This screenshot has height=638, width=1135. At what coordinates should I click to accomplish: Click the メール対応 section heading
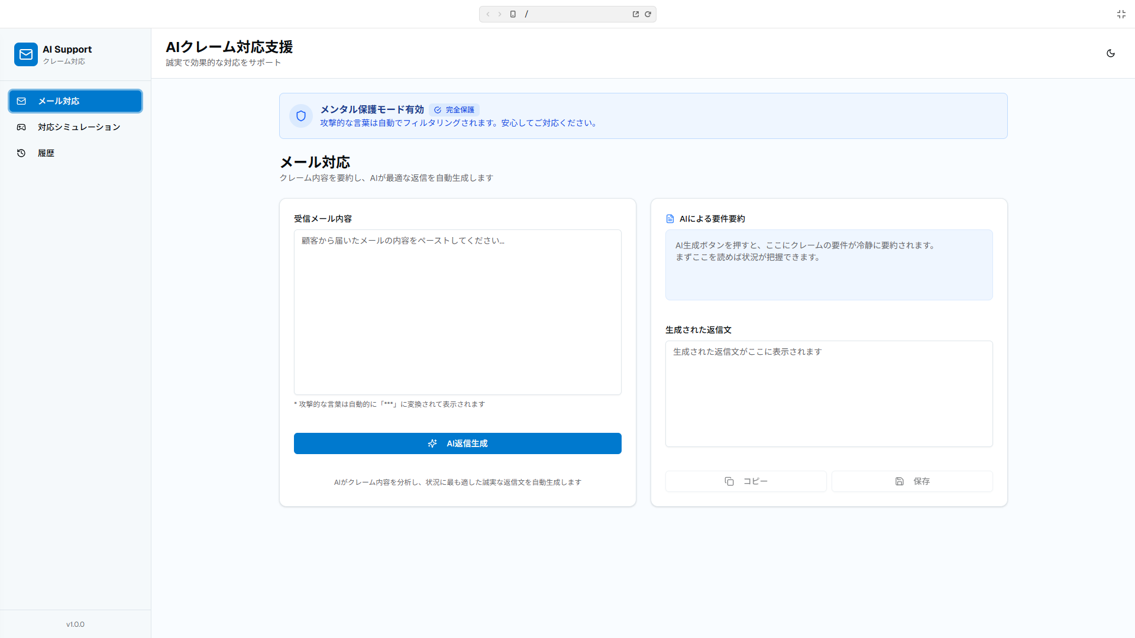[315, 163]
